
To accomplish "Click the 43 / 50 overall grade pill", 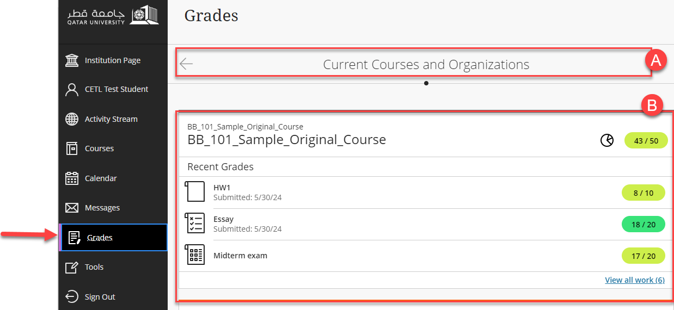I will [646, 140].
